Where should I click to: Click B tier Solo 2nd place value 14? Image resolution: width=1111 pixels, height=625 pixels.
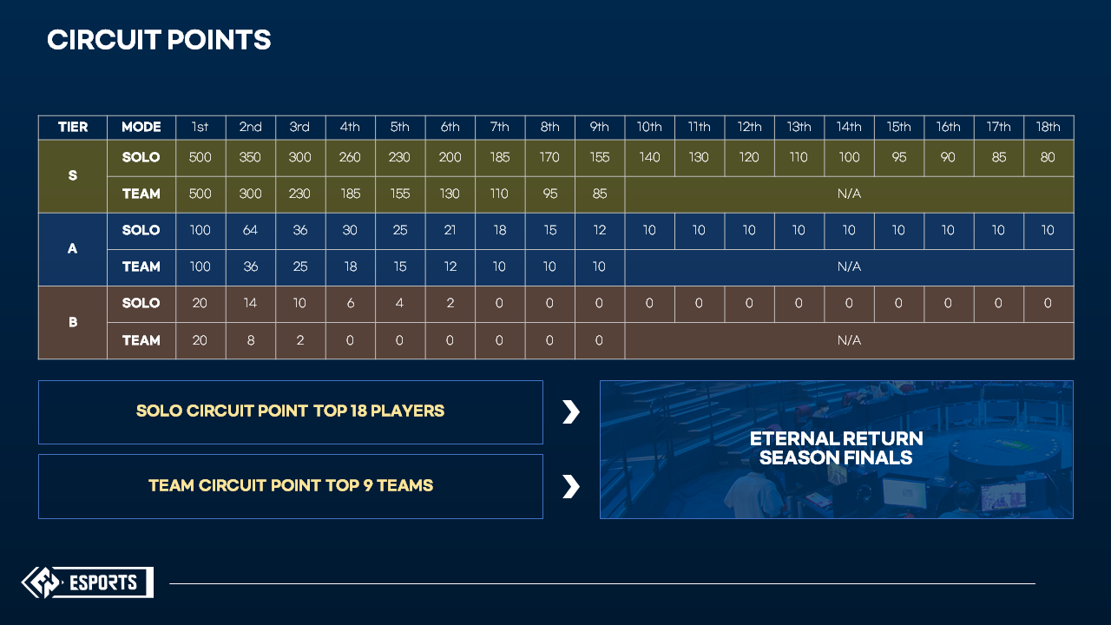point(250,303)
